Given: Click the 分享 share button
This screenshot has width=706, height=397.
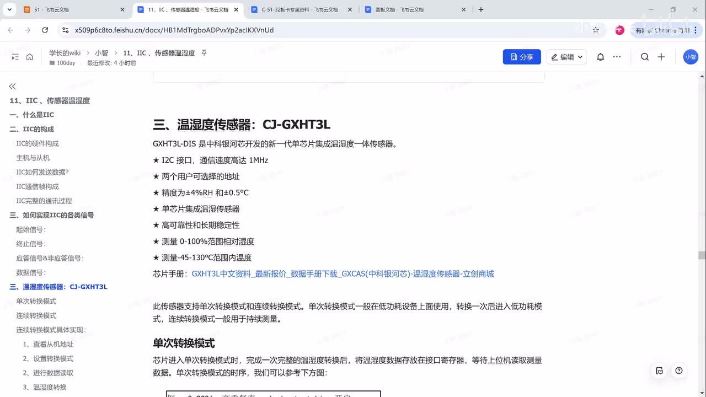Looking at the screenshot, I should pos(522,57).
